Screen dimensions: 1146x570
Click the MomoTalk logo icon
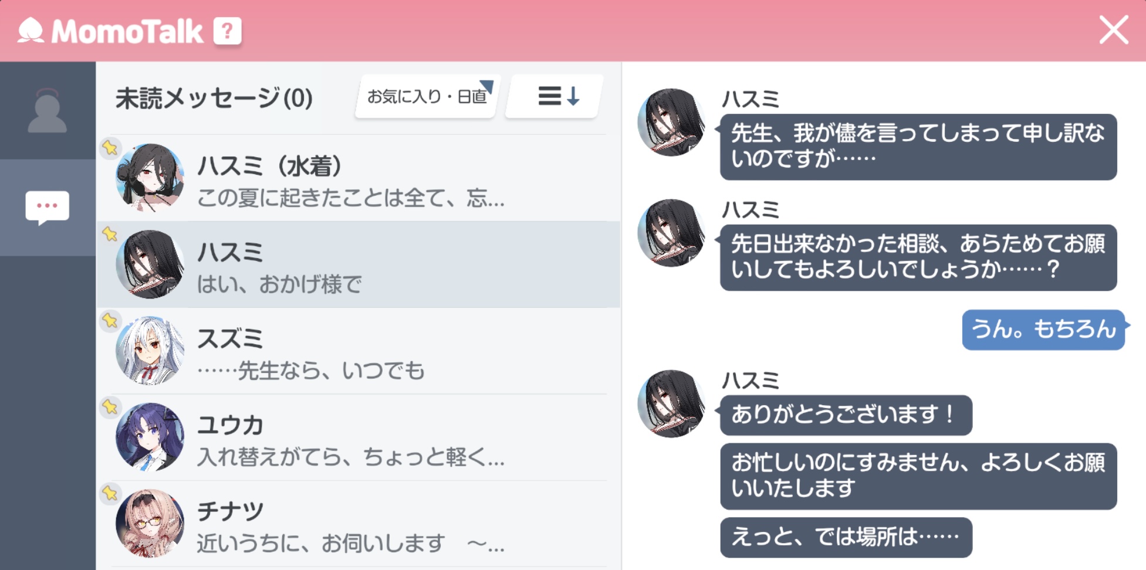pos(31,30)
